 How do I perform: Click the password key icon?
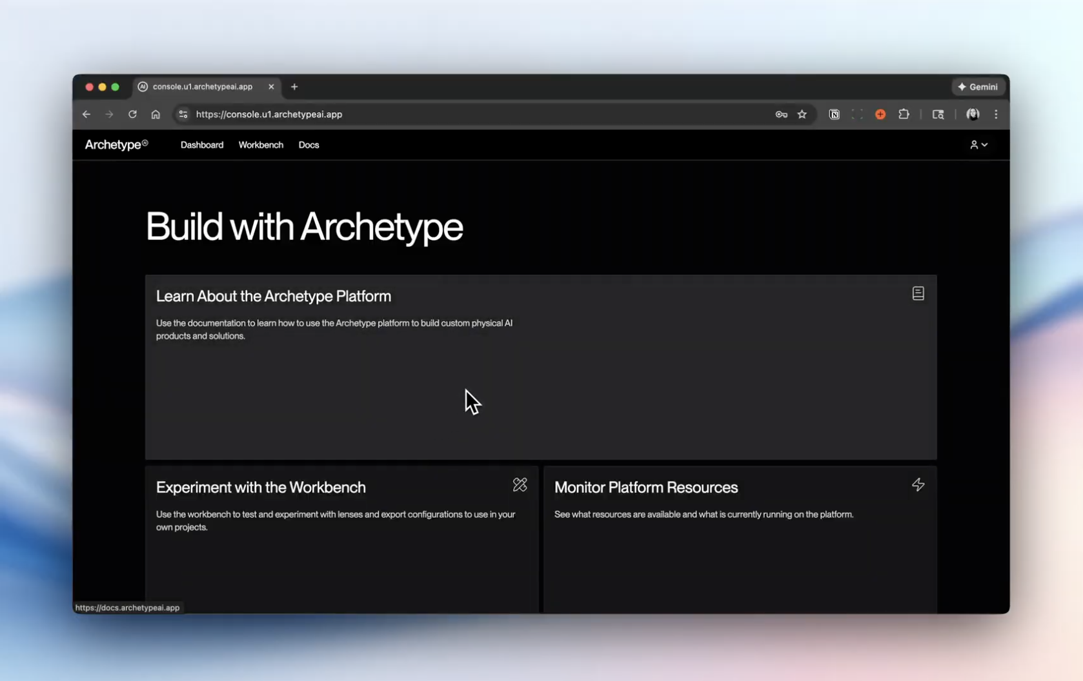(x=781, y=114)
